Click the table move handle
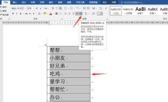This screenshot has height=102, width=168. tap(46, 45)
